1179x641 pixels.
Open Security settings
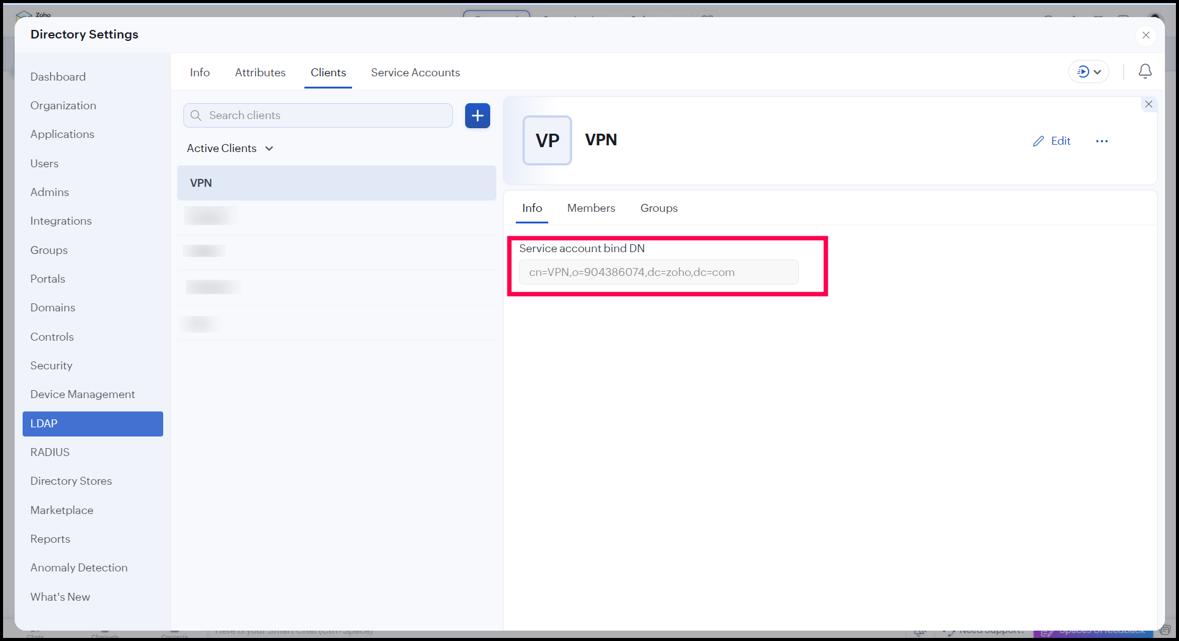point(51,366)
